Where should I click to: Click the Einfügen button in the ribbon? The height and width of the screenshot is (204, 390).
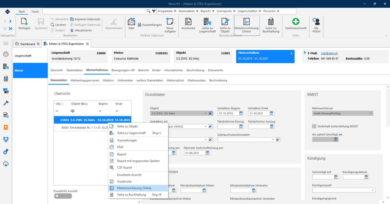point(24,24)
